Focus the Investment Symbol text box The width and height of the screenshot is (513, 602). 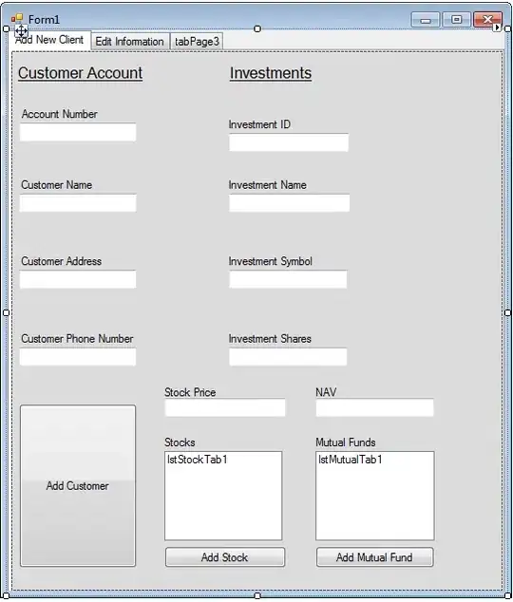tap(288, 279)
